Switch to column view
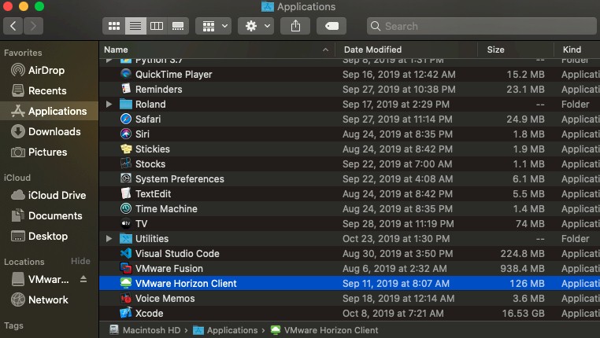Image resolution: width=600 pixels, height=338 pixels. (x=157, y=26)
